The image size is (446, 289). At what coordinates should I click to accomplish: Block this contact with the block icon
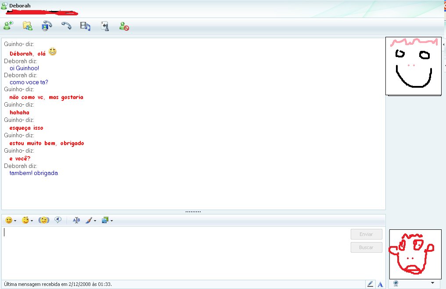pyautogui.click(x=124, y=26)
